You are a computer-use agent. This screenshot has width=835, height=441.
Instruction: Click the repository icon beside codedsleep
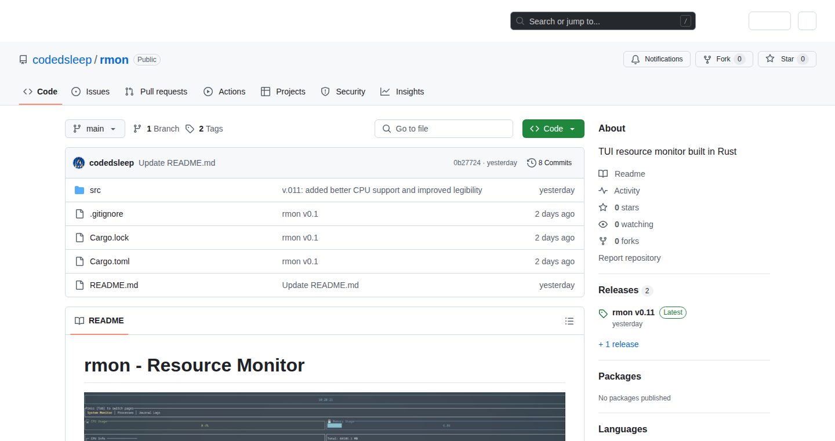[23, 60]
